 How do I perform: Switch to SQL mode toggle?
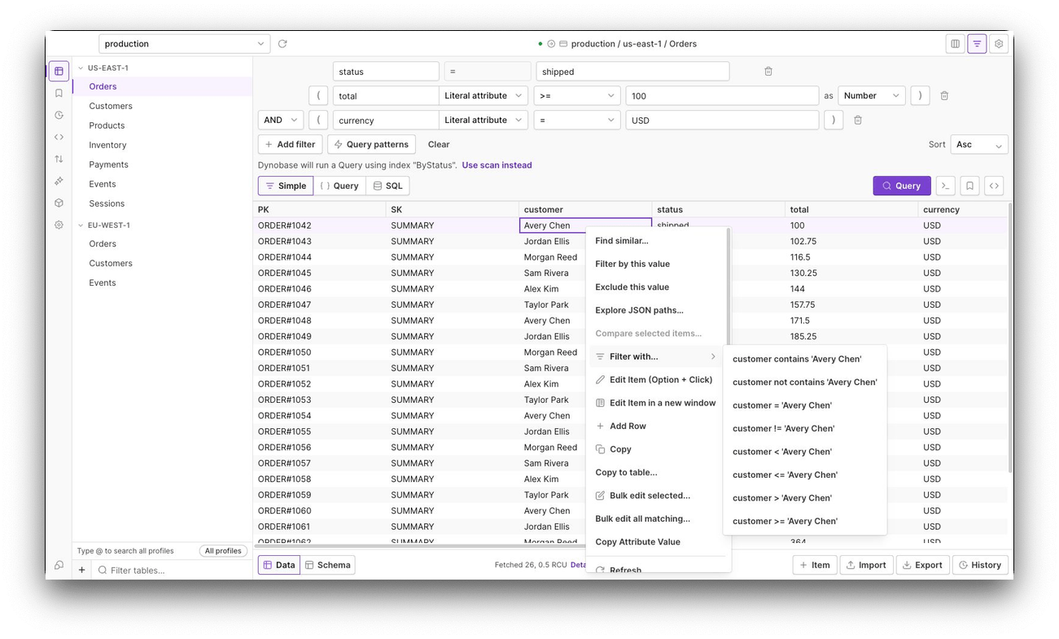387,186
